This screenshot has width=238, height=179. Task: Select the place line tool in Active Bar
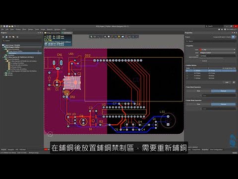click(137, 37)
